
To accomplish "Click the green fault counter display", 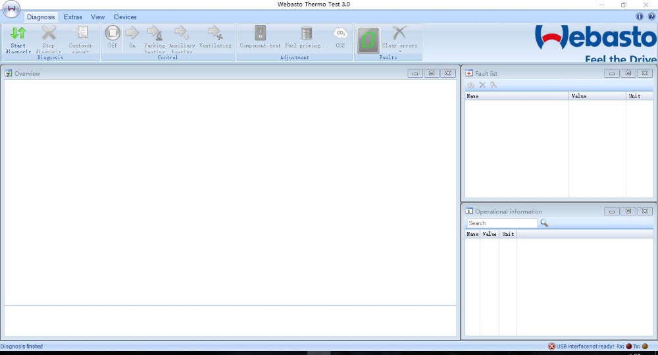I will pyautogui.click(x=368, y=40).
